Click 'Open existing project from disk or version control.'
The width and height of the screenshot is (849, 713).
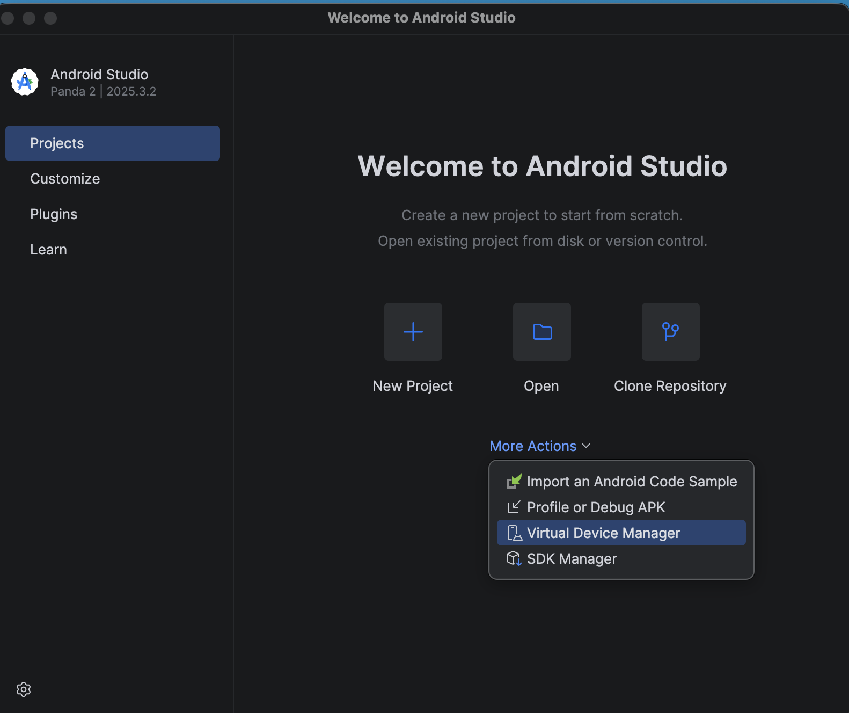coord(543,241)
